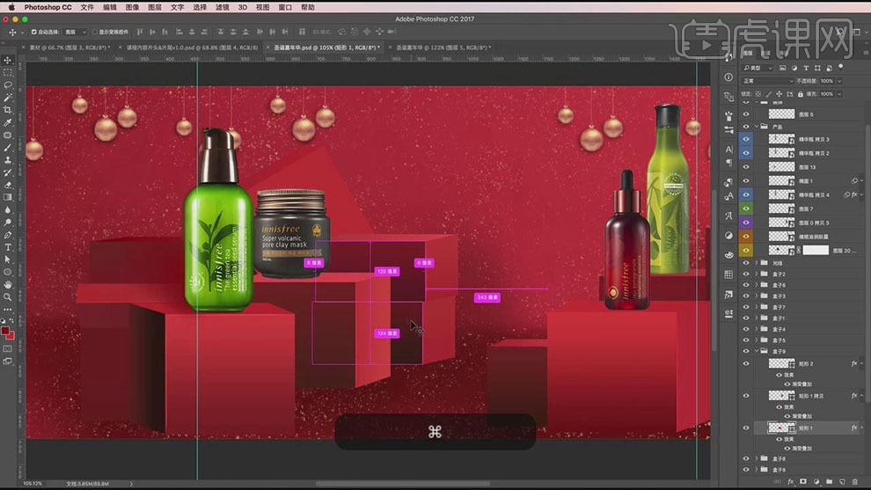The image size is (871, 490).
Task: Select the Lasso tool
Action: (x=8, y=85)
